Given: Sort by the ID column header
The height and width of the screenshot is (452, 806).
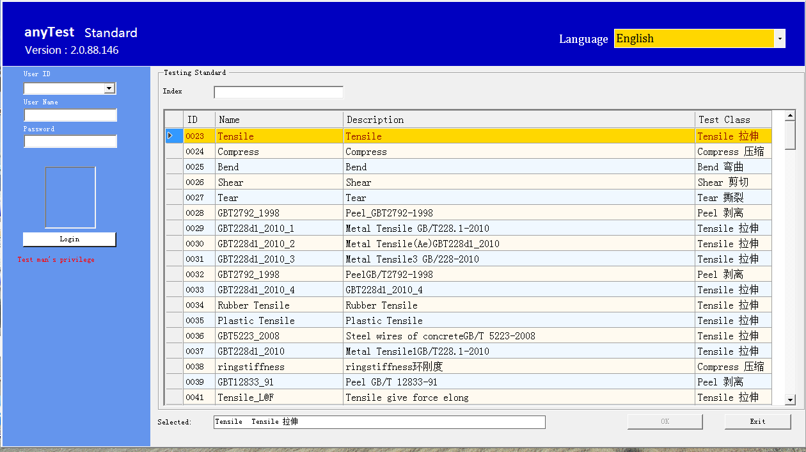Looking at the screenshot, I should click(198, 120).
